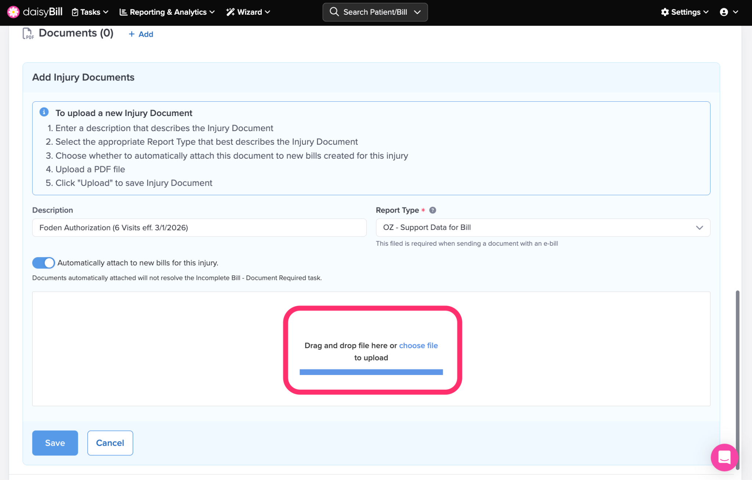Click the Settings gear icon

click(x=665, y=12)
